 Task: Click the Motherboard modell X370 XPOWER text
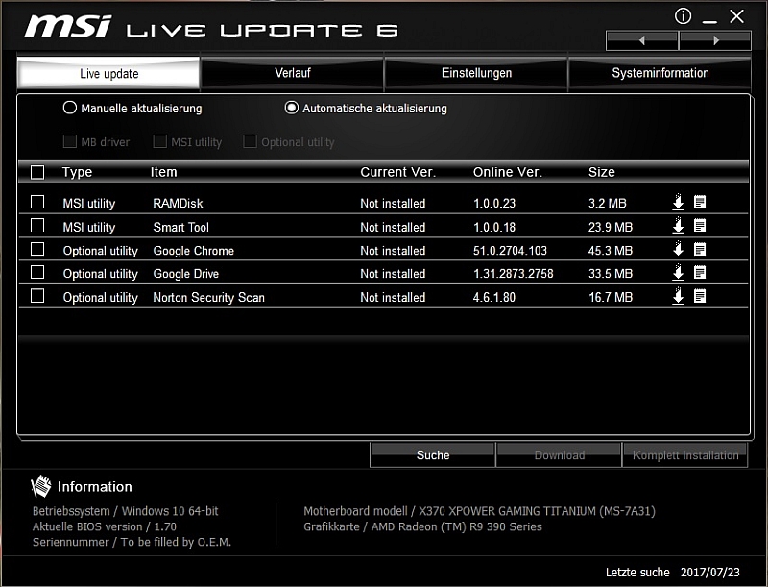coord(479,511)
